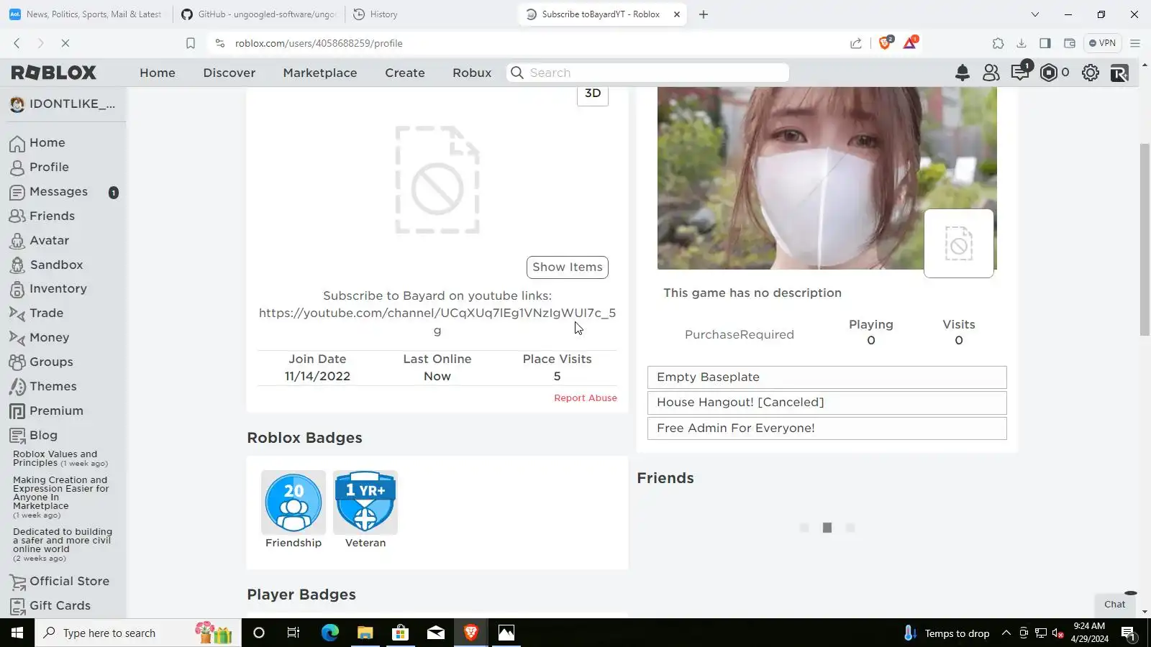Open the messages icon in the header

point(1021,72)
